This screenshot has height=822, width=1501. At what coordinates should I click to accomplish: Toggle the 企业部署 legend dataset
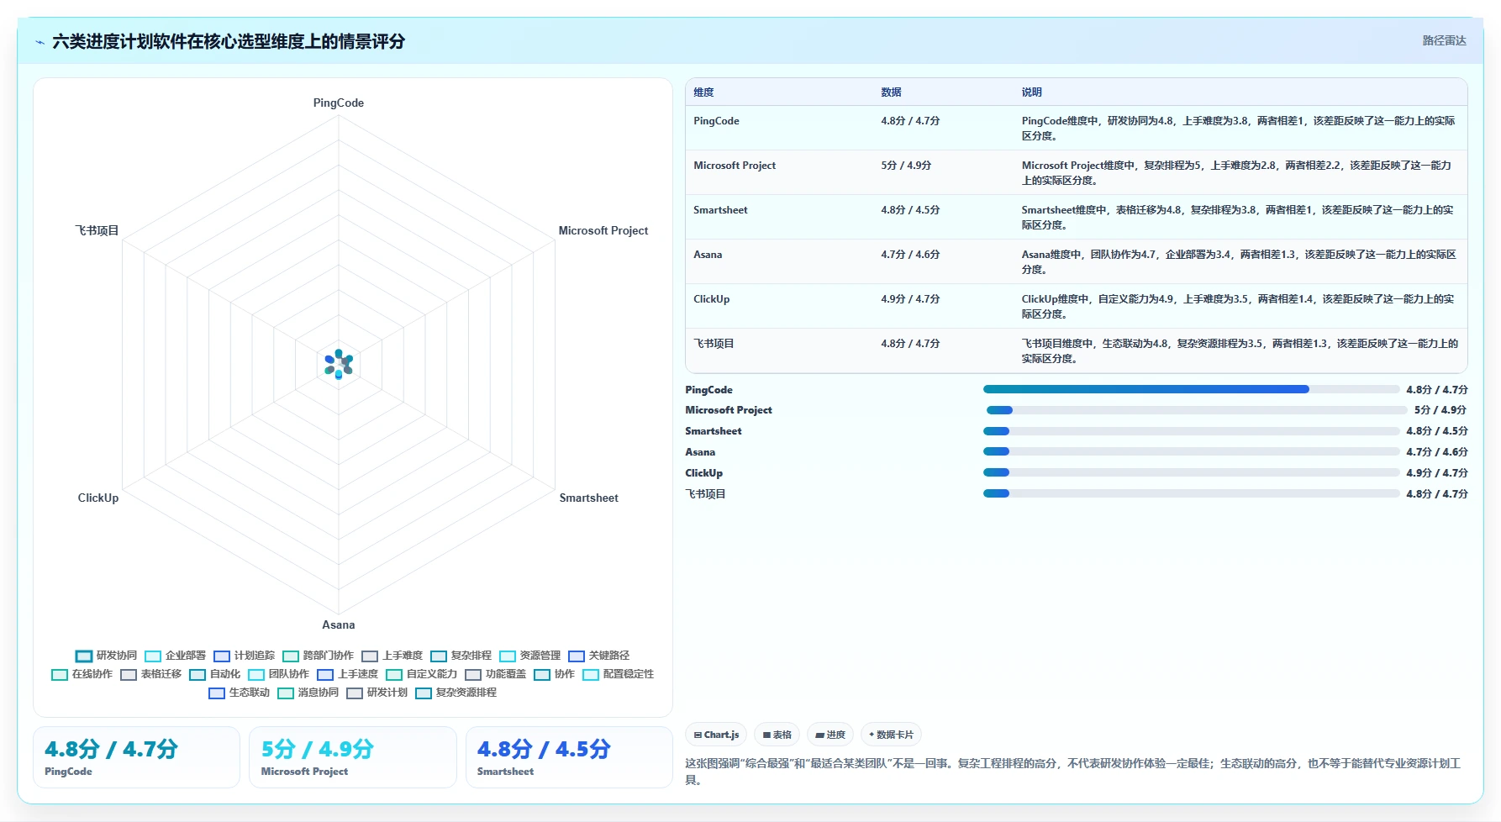tap(175, 656)
